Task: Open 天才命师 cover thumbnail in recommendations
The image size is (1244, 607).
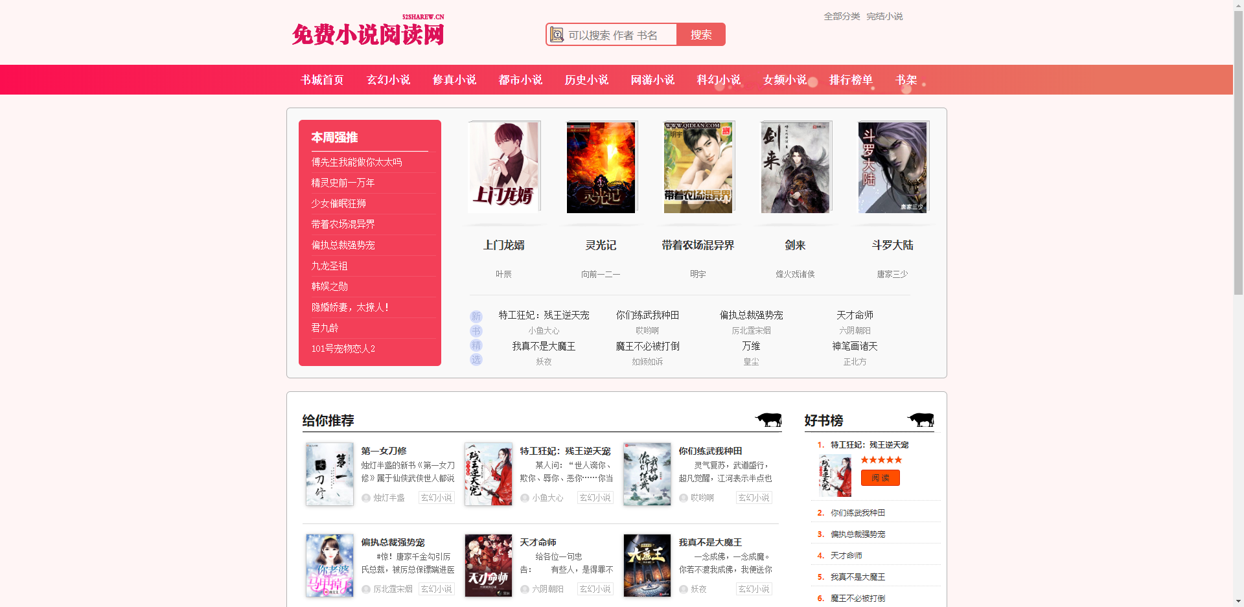Action: [x=489, y=566]
